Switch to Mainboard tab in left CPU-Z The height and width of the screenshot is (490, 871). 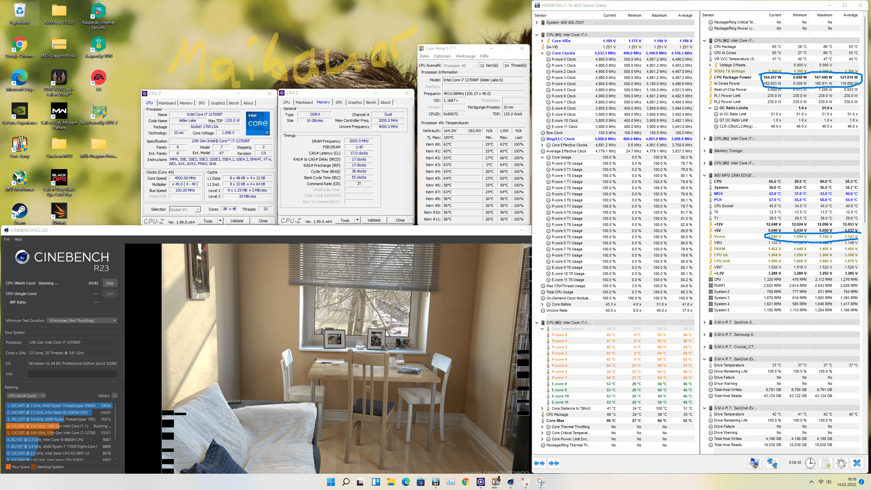pyautogui.click(x=167, y=103)
